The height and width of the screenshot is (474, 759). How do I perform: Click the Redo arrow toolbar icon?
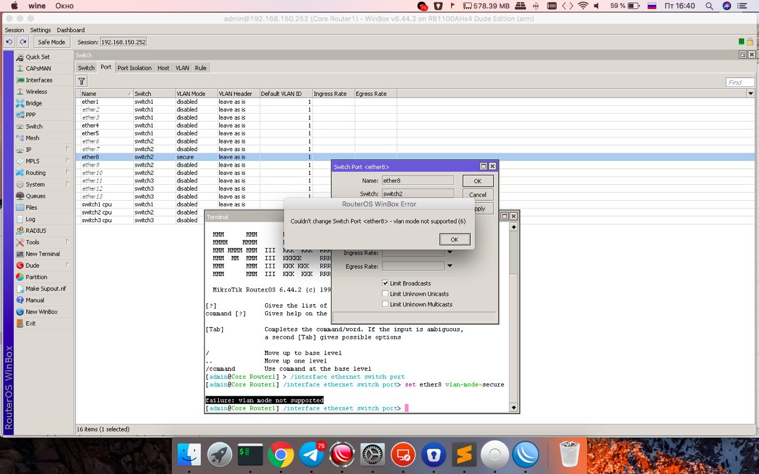(x=23, y=42)
